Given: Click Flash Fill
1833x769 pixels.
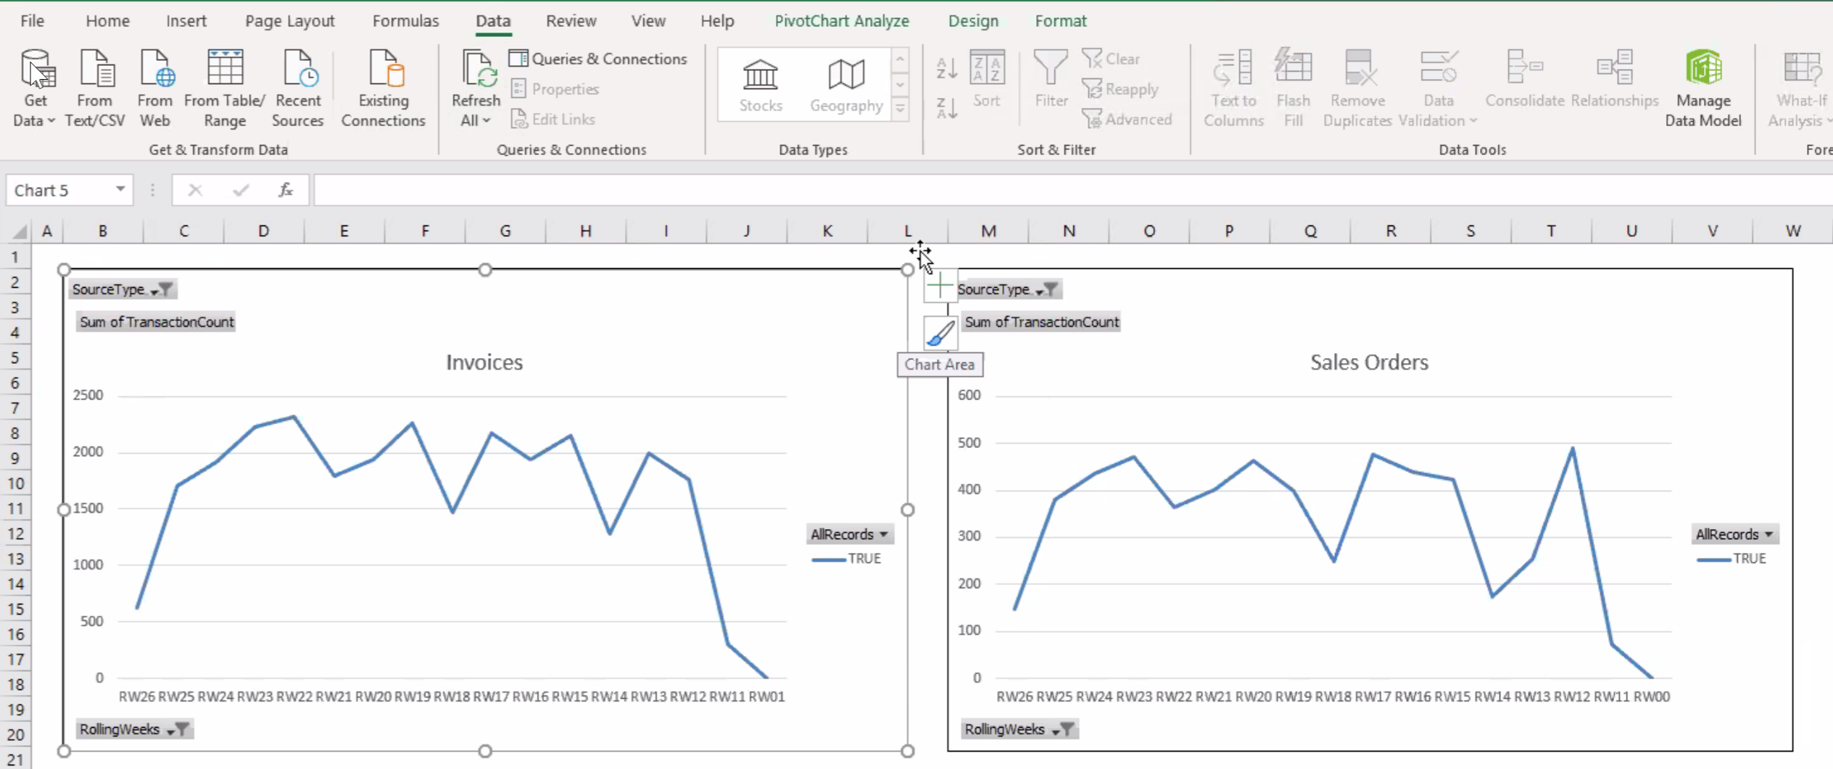Looking at the screenshot, I should (x=1293, y=88).
